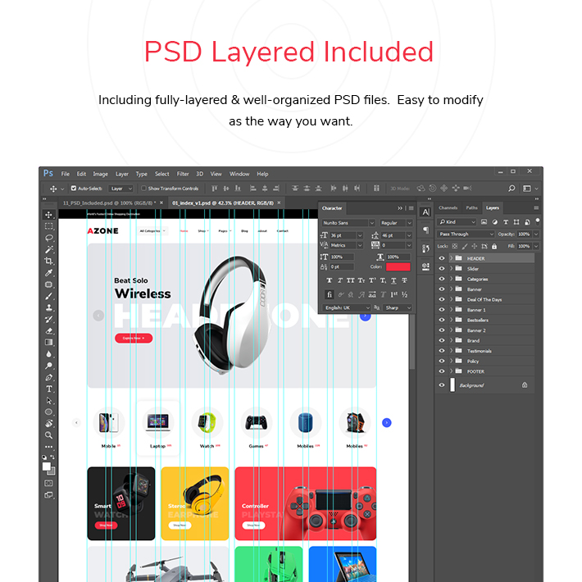Switch to the Channels tab

tap(448, 208)
